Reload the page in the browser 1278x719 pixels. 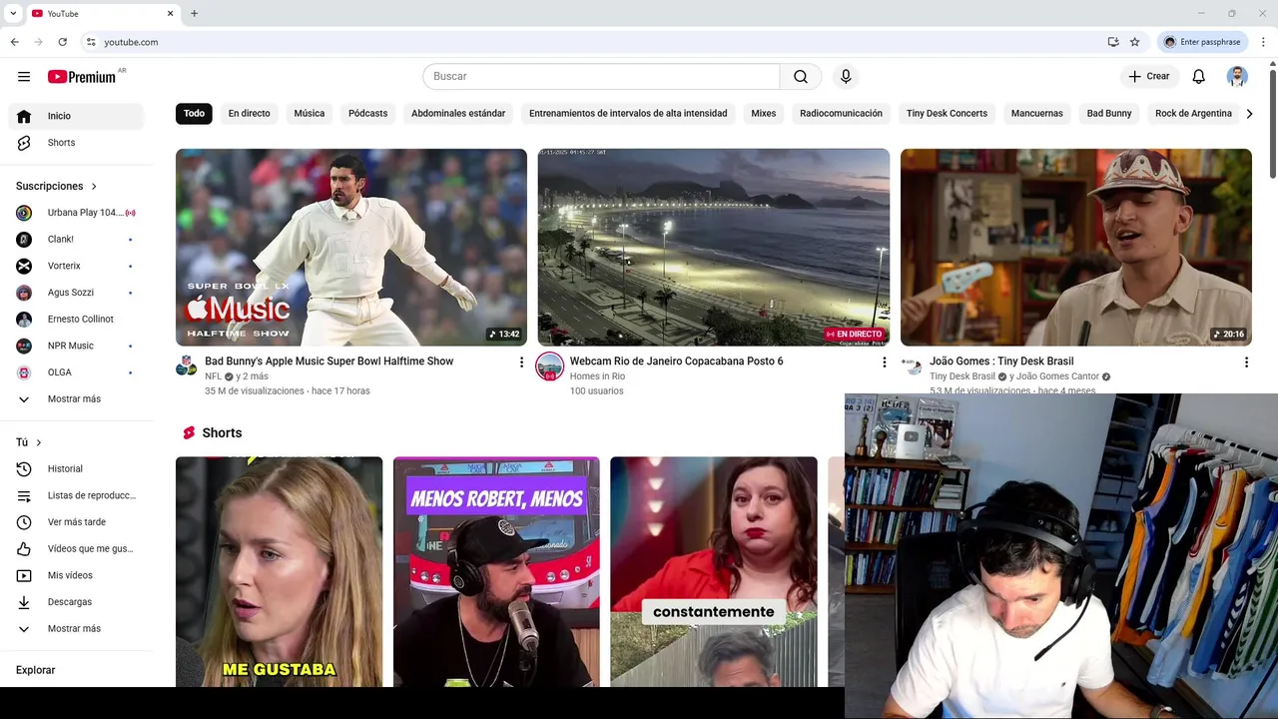[62, 42]
